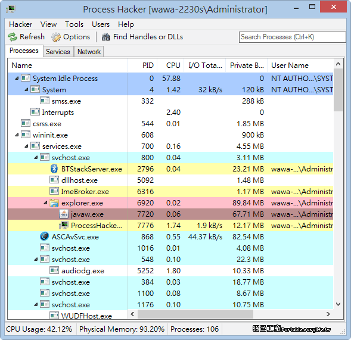The image size is (351, 340).
Task: Click the Bluetooth icon of BTStackServer.exe
Action: (54, 169)
